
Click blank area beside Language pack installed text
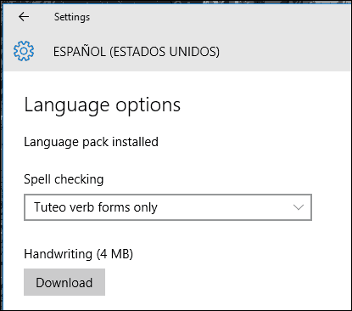tap(253, 142)
